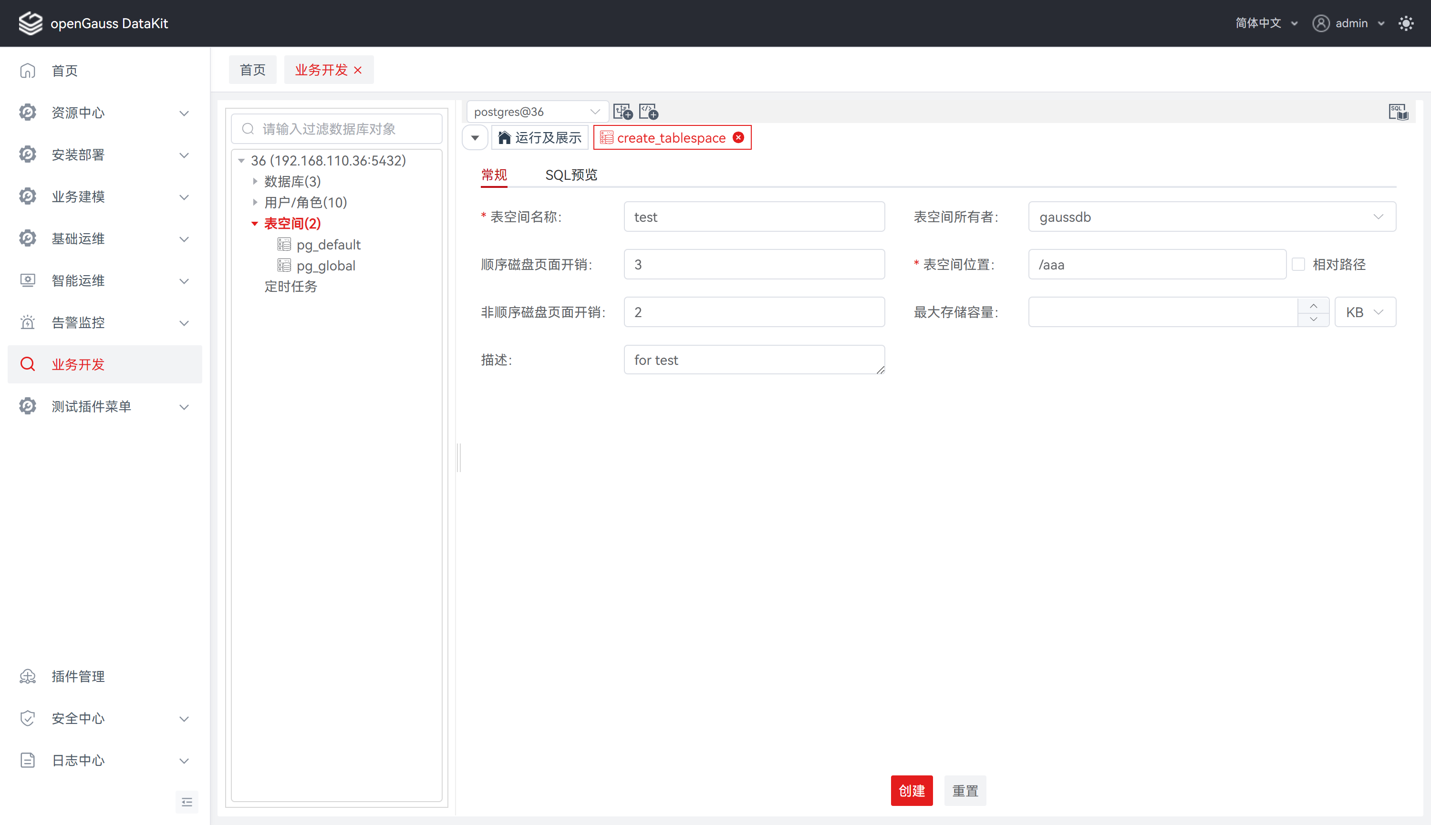This screenshot has width=1431, height=825.
Task: Click the 日志中心 document icon
Action: click(28, 760)
